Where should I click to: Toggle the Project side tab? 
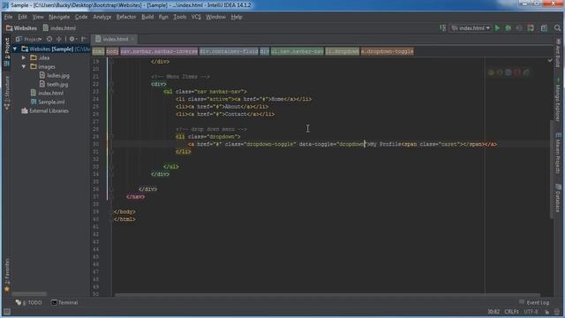[7, 52]
